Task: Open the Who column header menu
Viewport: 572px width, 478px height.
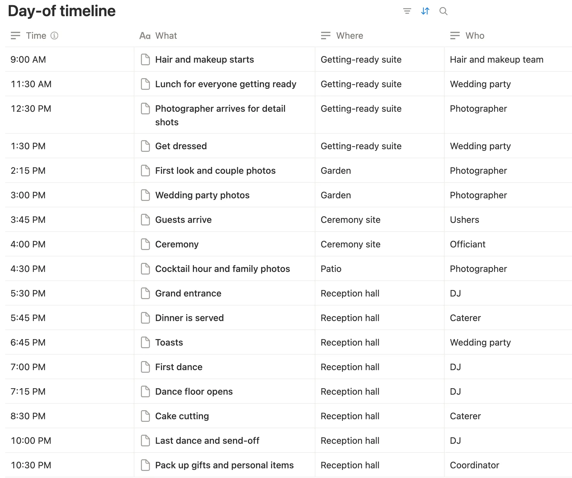Action: (508, 36)
